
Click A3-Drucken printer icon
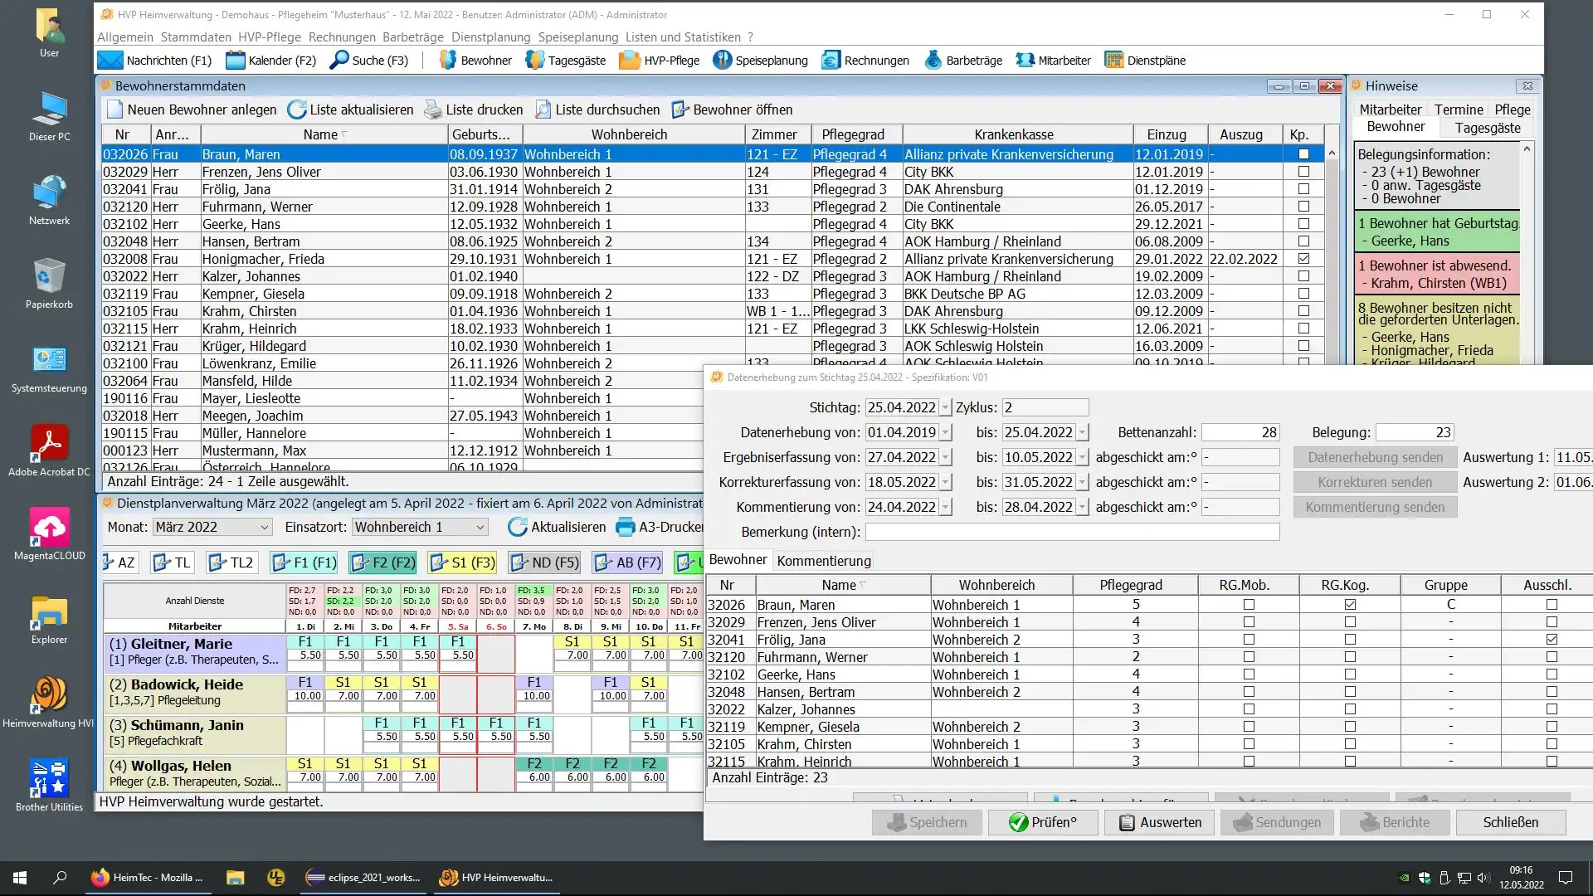[x=626, y=527]
